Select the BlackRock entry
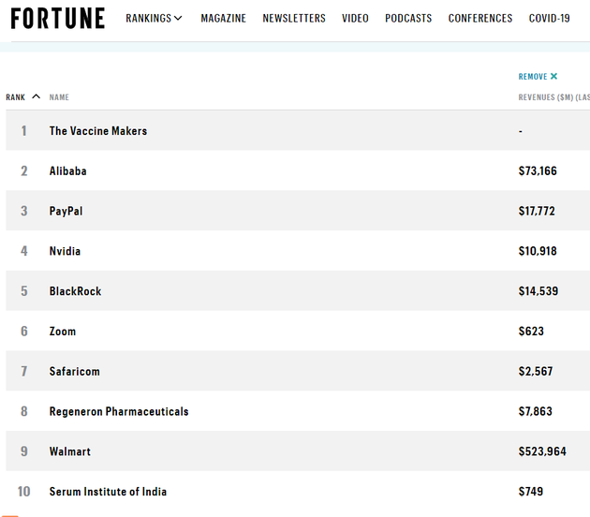 [75, 291]
